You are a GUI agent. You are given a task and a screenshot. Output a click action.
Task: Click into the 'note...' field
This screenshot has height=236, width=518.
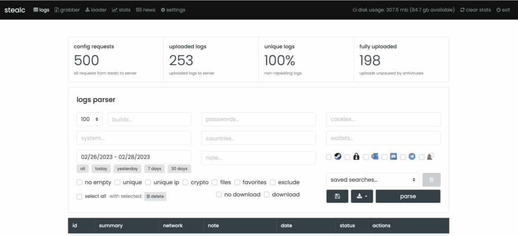pos(258,158)
